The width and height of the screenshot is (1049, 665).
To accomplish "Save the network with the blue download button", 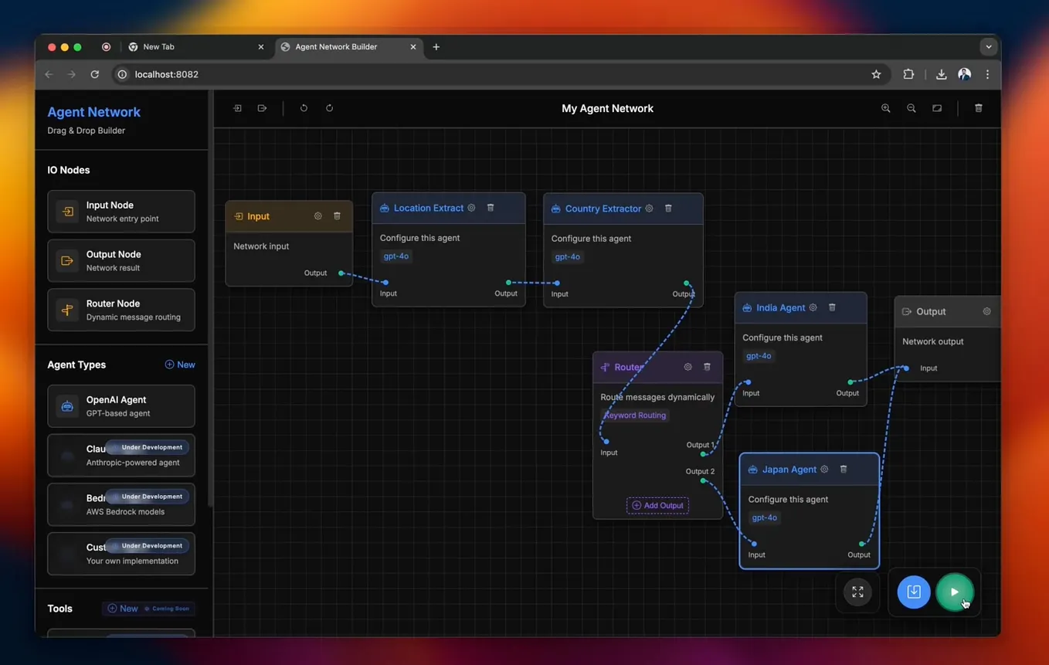I will point(914,592).
